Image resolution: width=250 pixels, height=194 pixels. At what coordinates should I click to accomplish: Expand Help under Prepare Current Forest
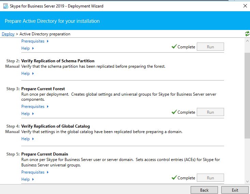click(x=28, y=113)
